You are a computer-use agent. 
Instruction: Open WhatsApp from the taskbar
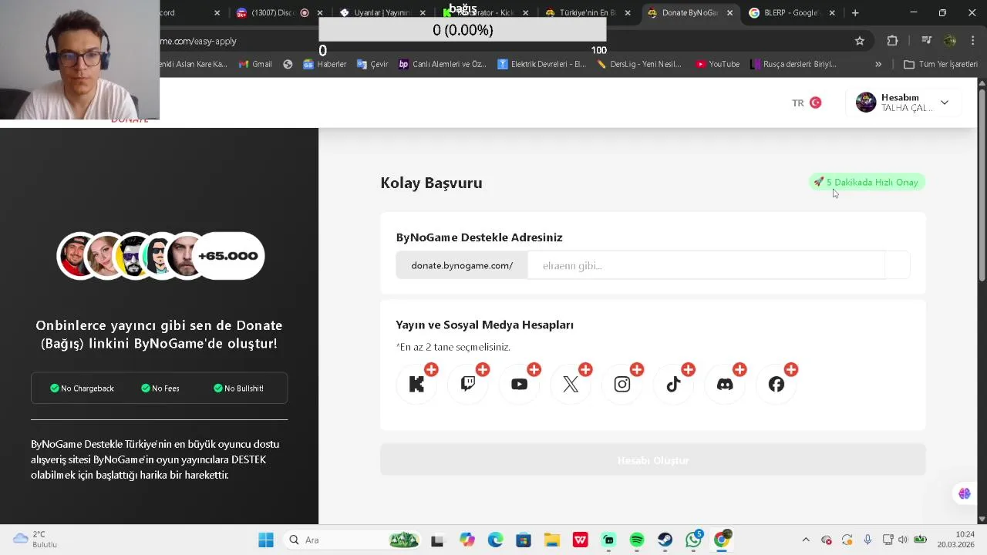pyautogui.click(x=693, y=540)
